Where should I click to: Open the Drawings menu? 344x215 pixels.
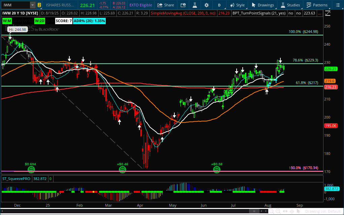tap(263, 5)
